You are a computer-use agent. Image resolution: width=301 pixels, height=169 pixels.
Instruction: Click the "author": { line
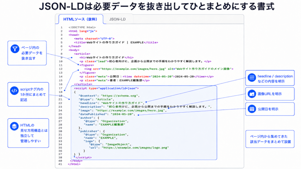tap(89, 118)
